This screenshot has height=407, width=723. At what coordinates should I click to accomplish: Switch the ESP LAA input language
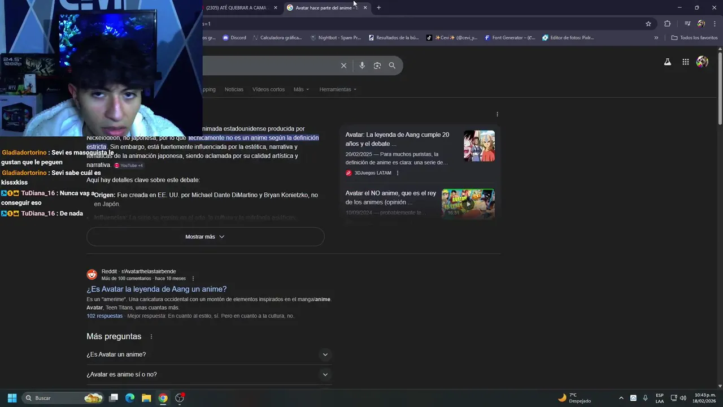[x=660, y=398]
